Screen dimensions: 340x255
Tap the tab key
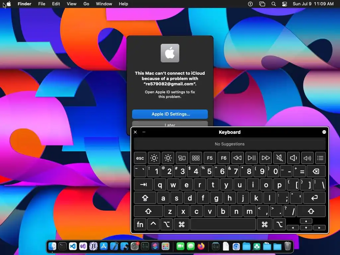point(143,185)
